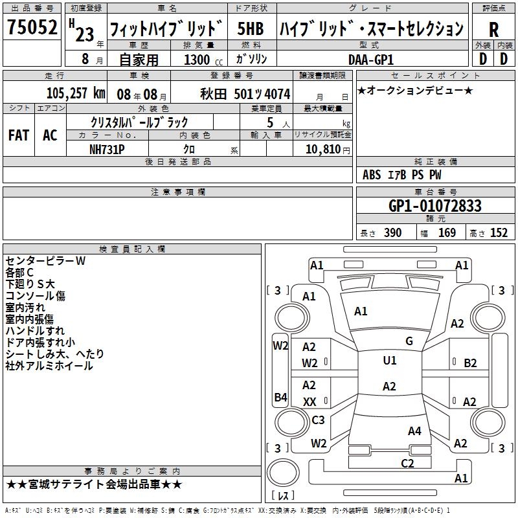Click inspector note 社外アルミホイール
Viewport: 518px width, 518px height.
pyautogui.click(x=49, y=366)
